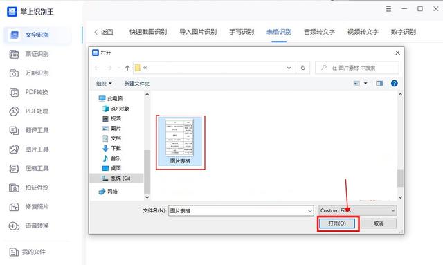This screenshot has height=265, width=443.
Task: Open the help question-mark icon in the dialog
Action: (x=394, y=83)
